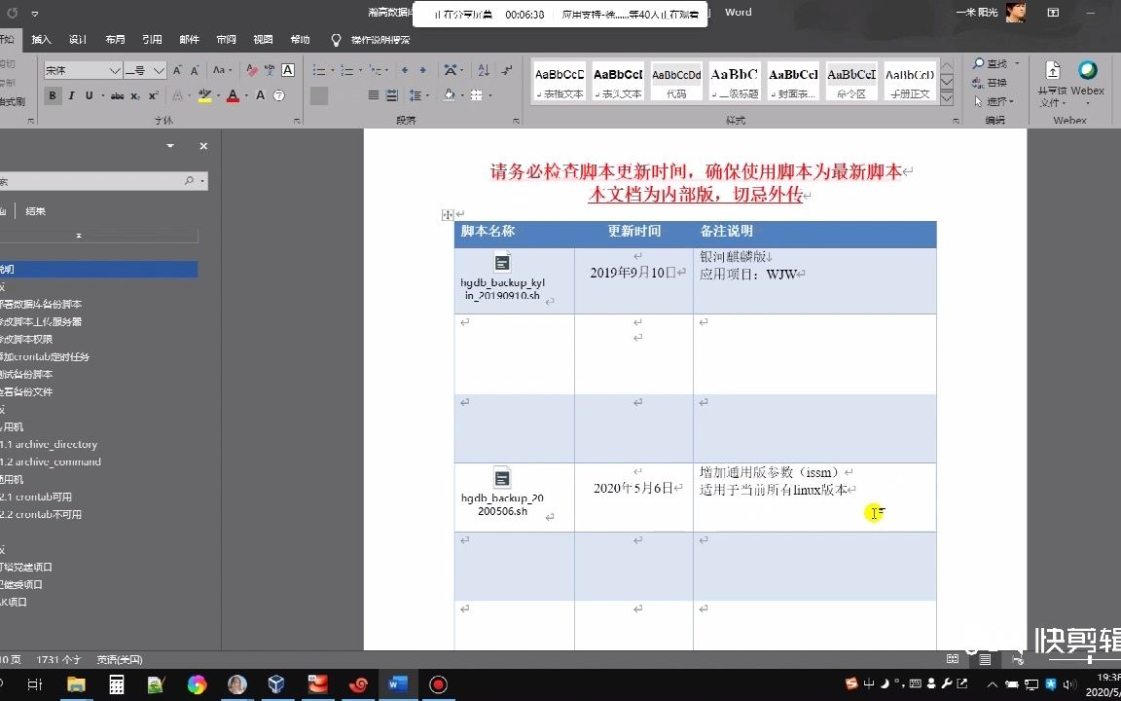The height and width of the screenshot is (701, 1121).
Task: Apply bold formatting to selected text
Action: pos(53,95)
